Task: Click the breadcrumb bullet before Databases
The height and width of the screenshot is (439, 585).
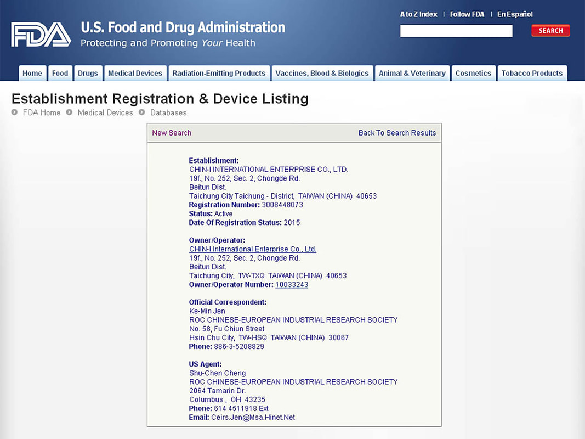Action: (142, 112)
